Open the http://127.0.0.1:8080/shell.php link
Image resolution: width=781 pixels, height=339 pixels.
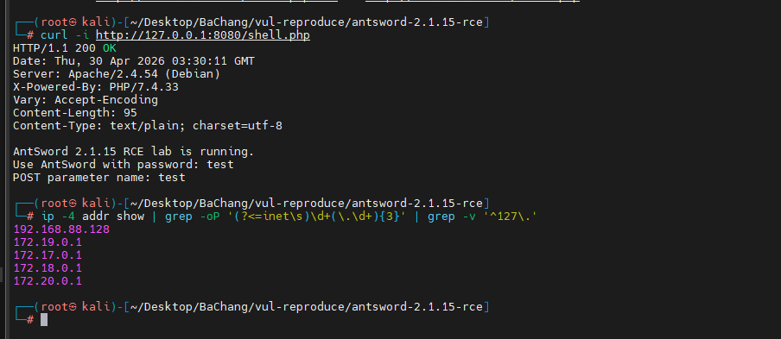203,35
